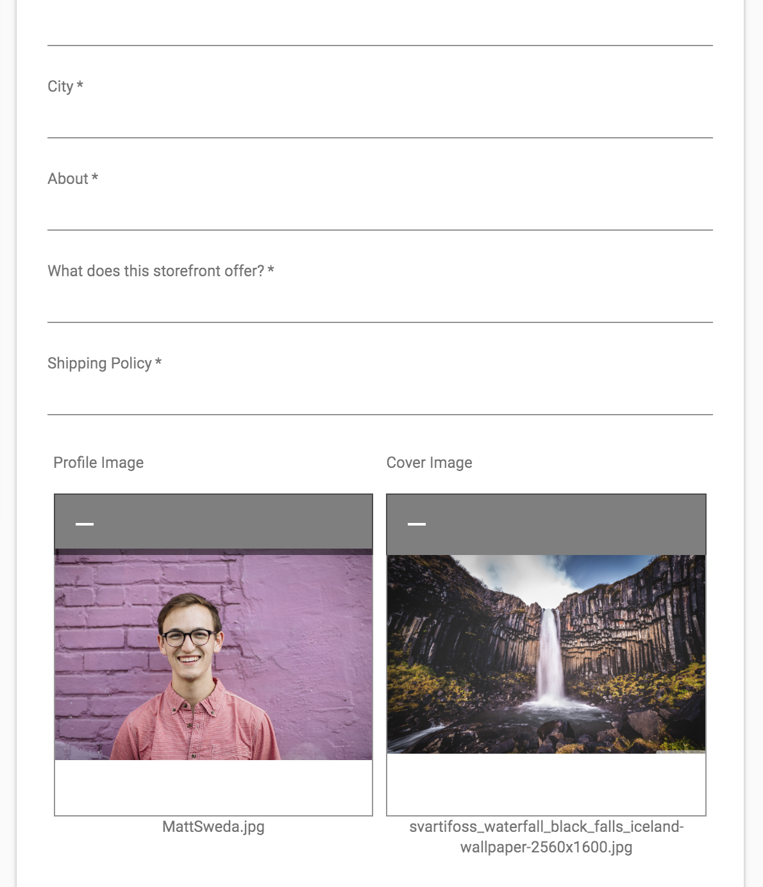Remove the profile image using minus icon
This screenshot has height=887, width=763.
point(85,524)
